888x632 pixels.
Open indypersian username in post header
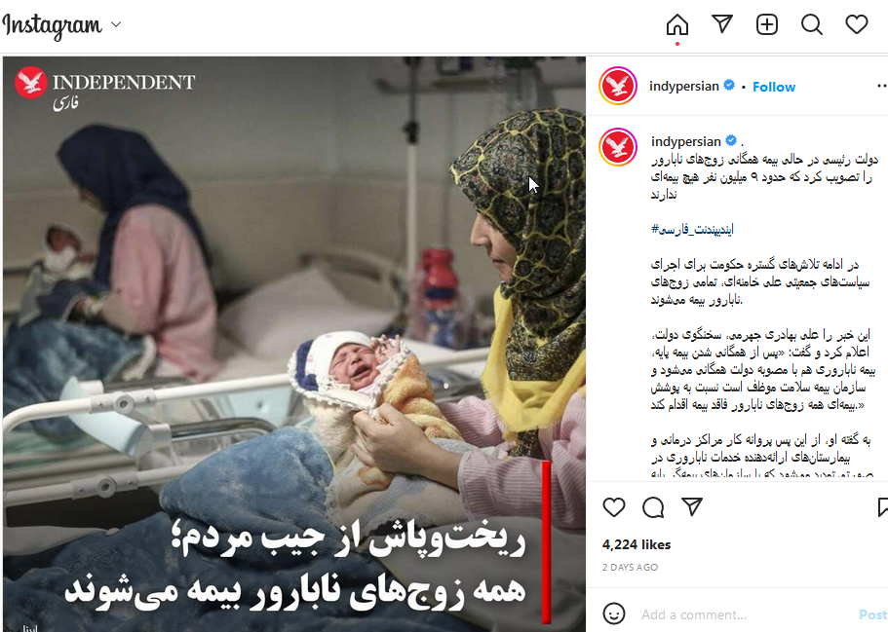point(683,86)
